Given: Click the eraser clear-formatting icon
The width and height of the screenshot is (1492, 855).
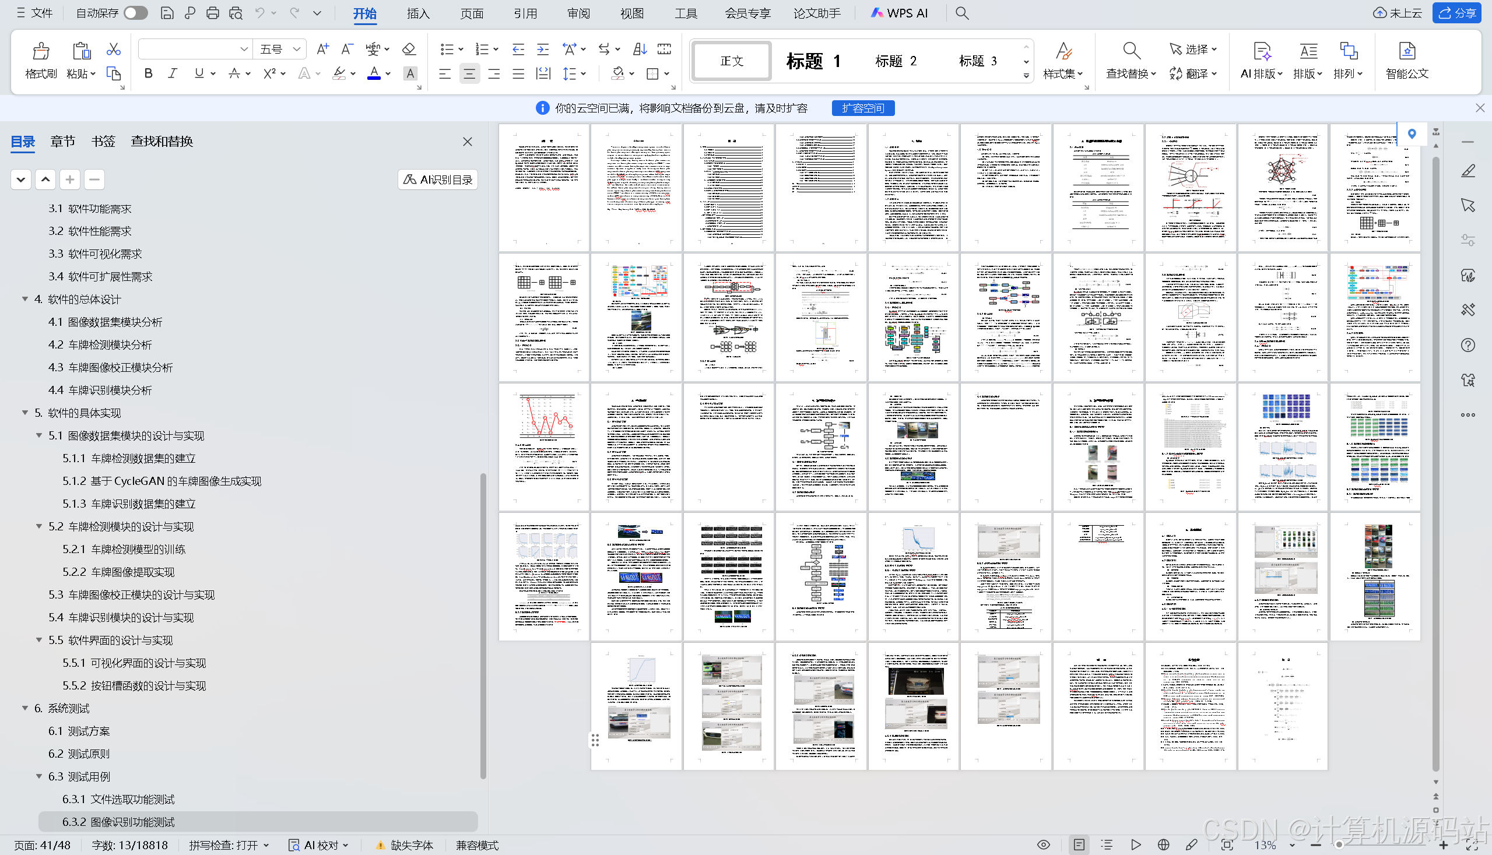Looking at the screenshot, I should (409, 50).
